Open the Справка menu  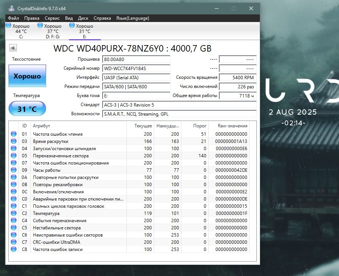coord(102,18)
